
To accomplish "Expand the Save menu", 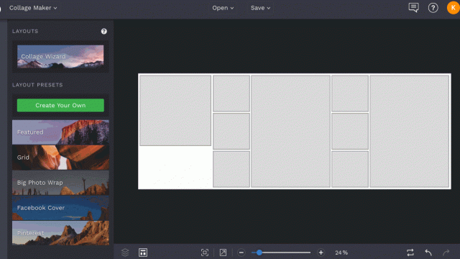I will click(260, 8).
